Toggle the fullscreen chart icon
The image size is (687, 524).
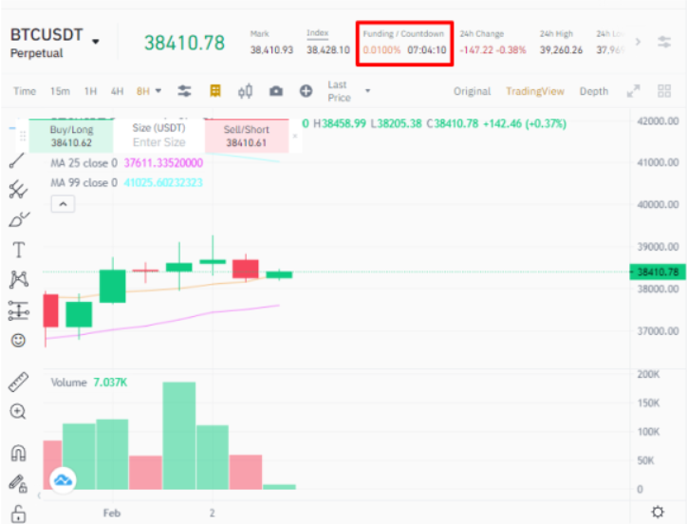[x=634, y=91]
